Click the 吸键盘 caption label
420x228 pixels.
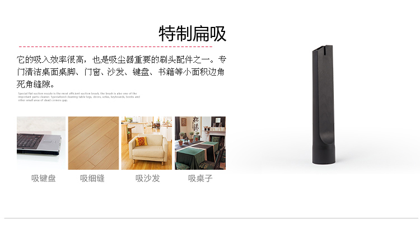[43, 178]
